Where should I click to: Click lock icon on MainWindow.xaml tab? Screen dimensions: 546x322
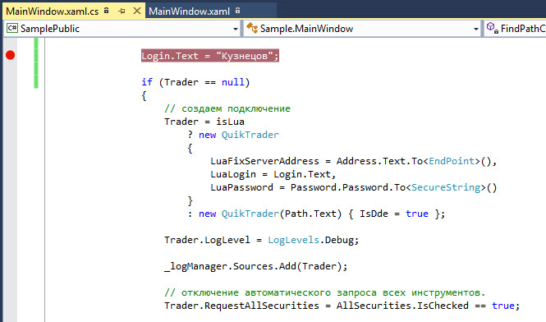click(237, 11)
